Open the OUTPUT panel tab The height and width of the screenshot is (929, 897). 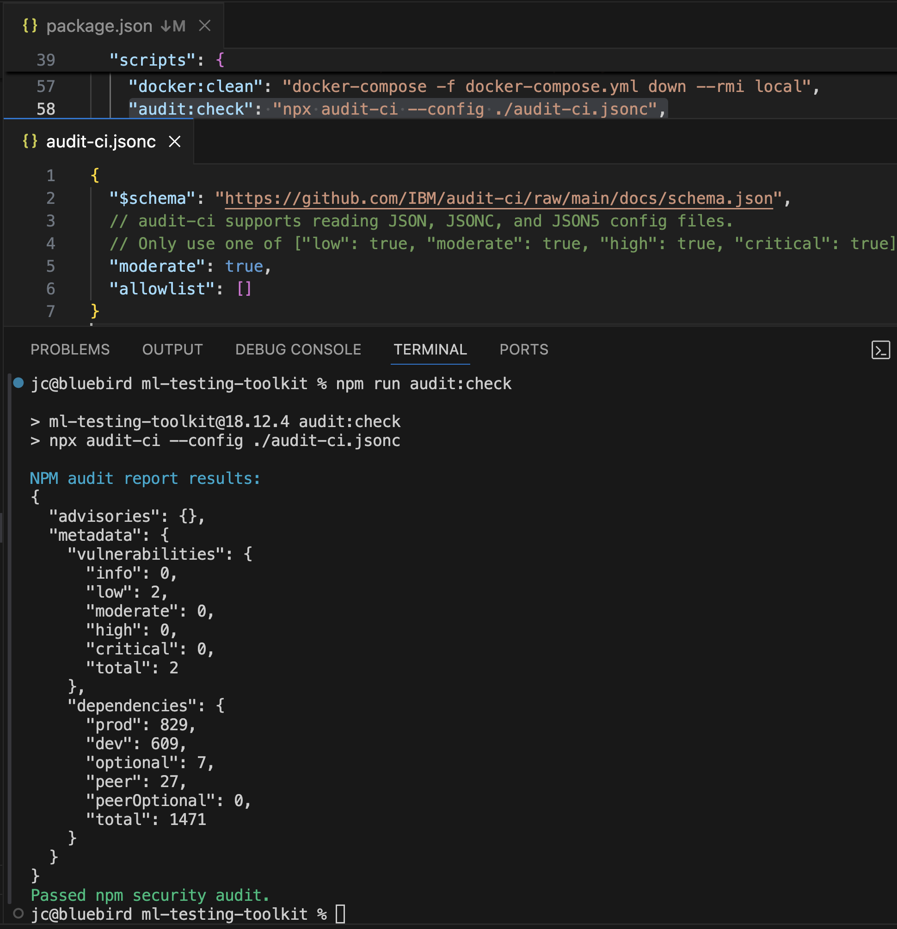172,349
